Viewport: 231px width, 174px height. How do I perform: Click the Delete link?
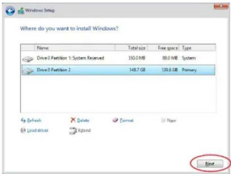83,120
